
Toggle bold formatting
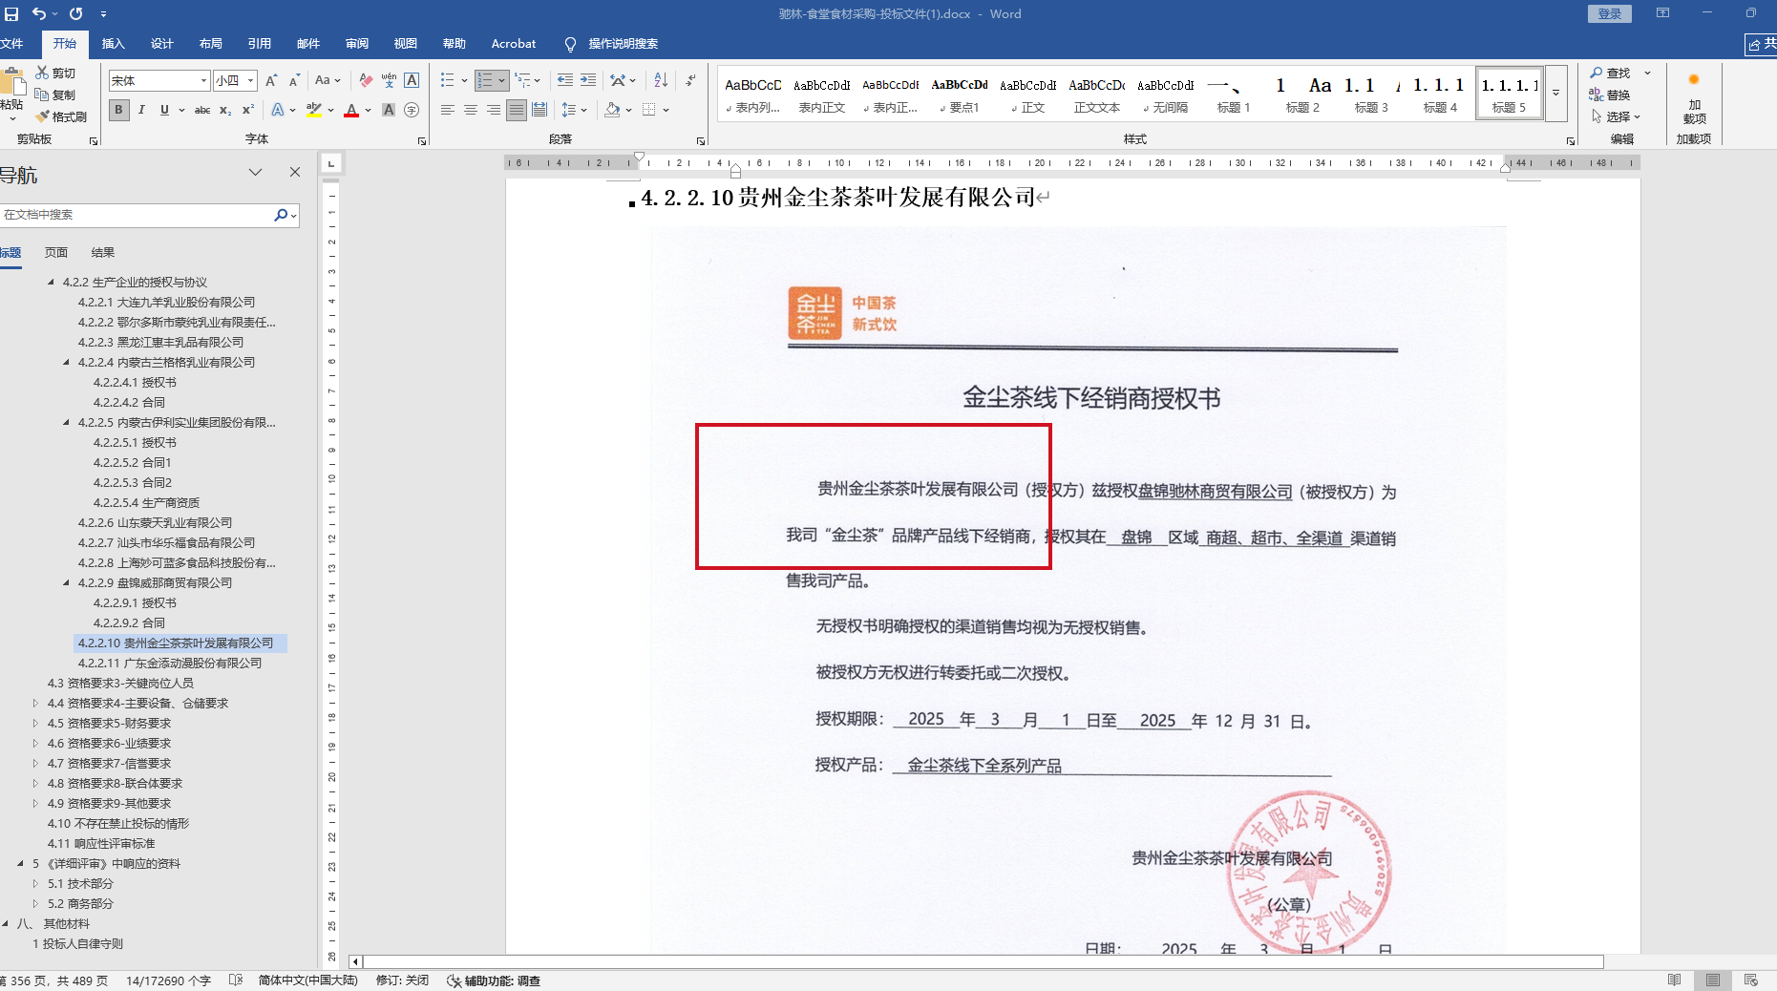[118, 110]
